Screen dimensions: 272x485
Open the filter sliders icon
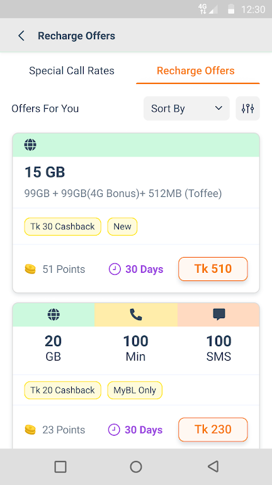click(x=247, y=108)
